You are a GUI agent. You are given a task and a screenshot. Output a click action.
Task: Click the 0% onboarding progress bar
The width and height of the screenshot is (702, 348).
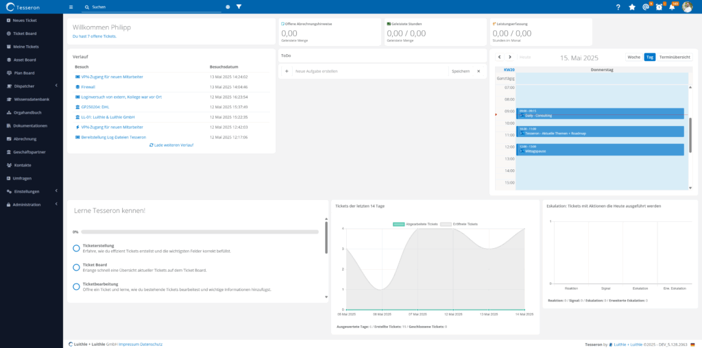point(199,232)
